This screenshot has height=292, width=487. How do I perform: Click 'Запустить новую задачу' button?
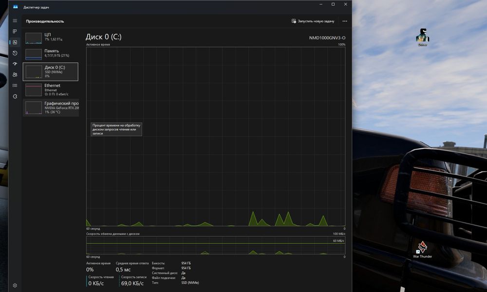(313, 21)
